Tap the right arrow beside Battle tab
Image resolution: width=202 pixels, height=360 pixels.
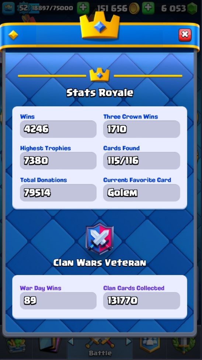pyautogui.click(x=129, y=342)
